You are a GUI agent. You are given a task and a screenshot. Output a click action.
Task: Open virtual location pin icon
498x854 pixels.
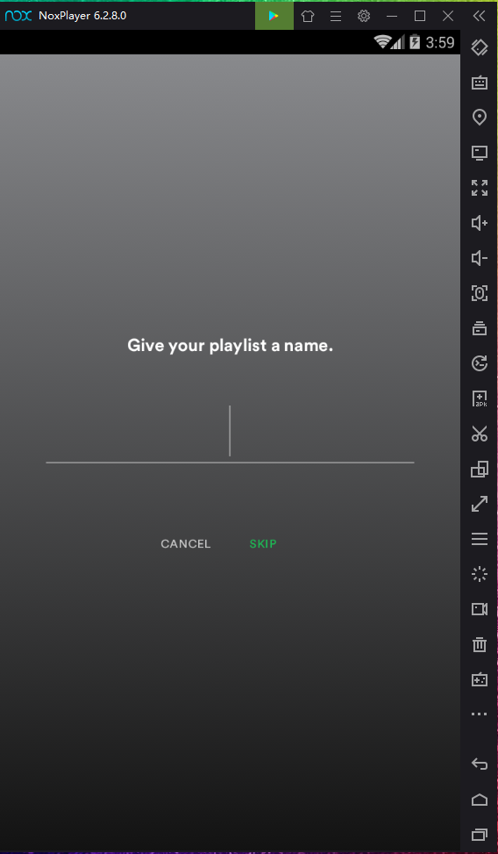(479, 117)
